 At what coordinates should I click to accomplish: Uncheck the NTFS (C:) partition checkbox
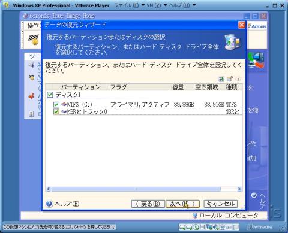point(56,104)
